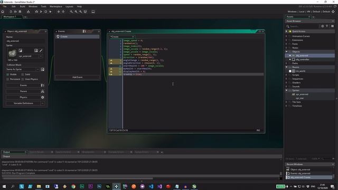This screenshot has height=190, width=338.
Task: Reset workspace zoom
Action: point(81,12)
